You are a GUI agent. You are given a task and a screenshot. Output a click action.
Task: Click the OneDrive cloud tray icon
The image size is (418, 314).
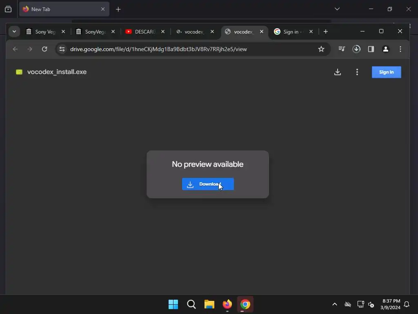coord(348,304)
